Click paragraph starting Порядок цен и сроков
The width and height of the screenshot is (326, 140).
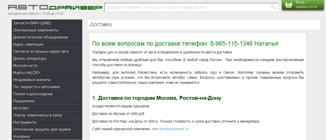point(162,52)
